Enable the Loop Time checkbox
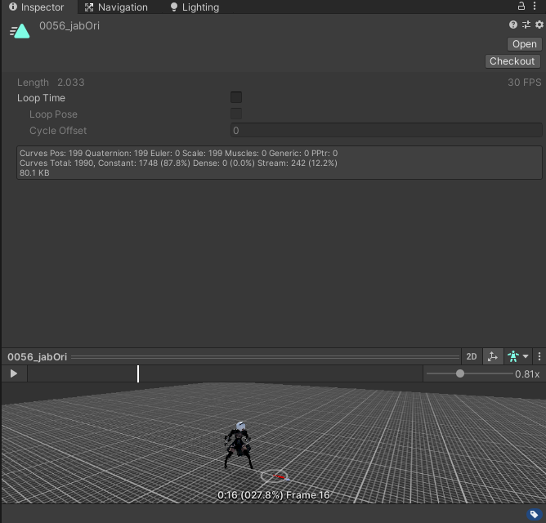This screenshot has width=546, height=523. (236, 97)
